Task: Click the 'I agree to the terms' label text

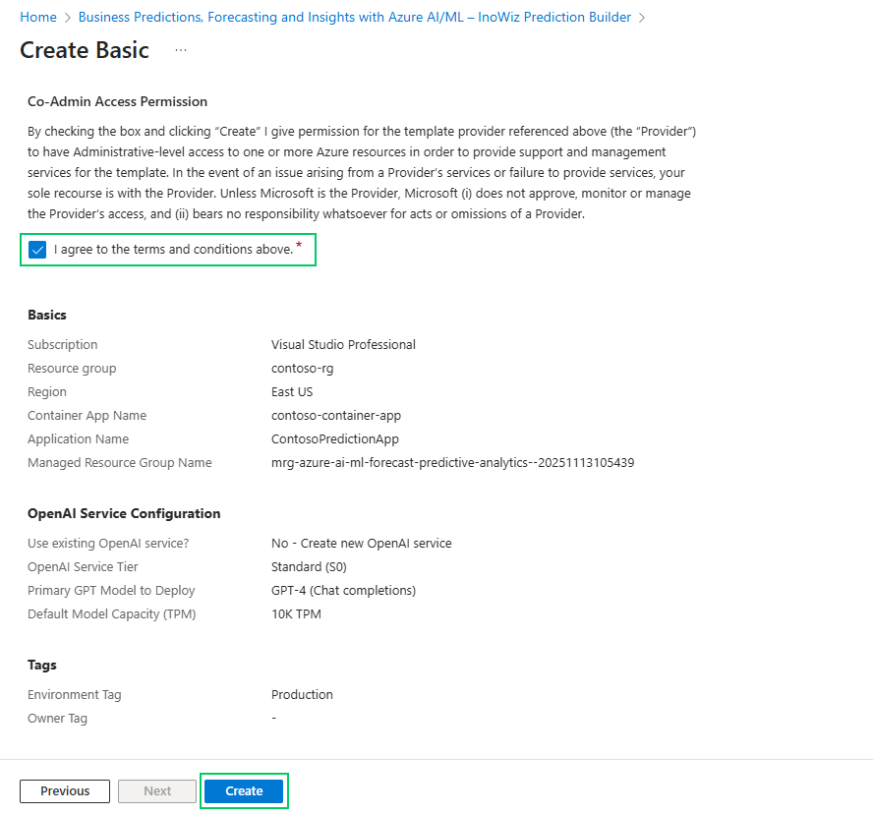Action: [x=173, y=250]
